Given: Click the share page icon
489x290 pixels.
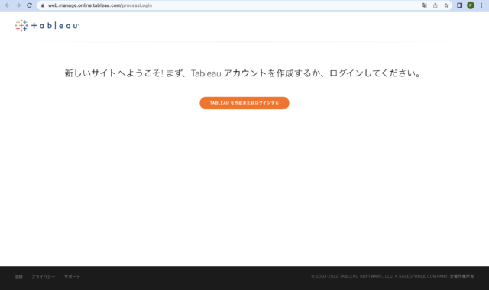Looking at the screenshot, I should coord(435,5).
